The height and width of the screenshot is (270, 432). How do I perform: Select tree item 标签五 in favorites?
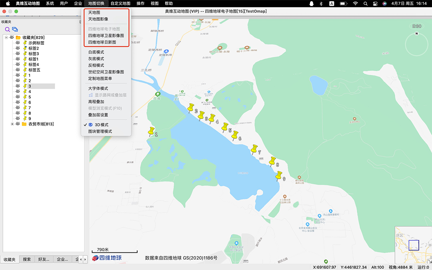point(34,70)
